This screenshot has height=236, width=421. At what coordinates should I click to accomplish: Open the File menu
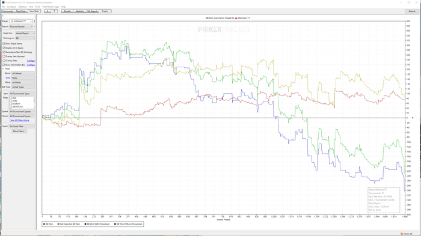point(3,7)
